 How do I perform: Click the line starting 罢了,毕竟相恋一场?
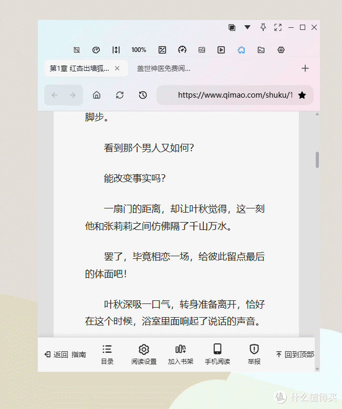(x=184, y=257)
